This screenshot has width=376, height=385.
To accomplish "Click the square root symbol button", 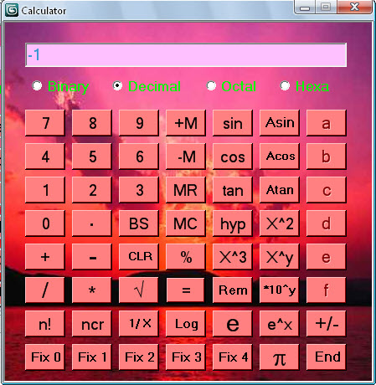I will (139, 290).
